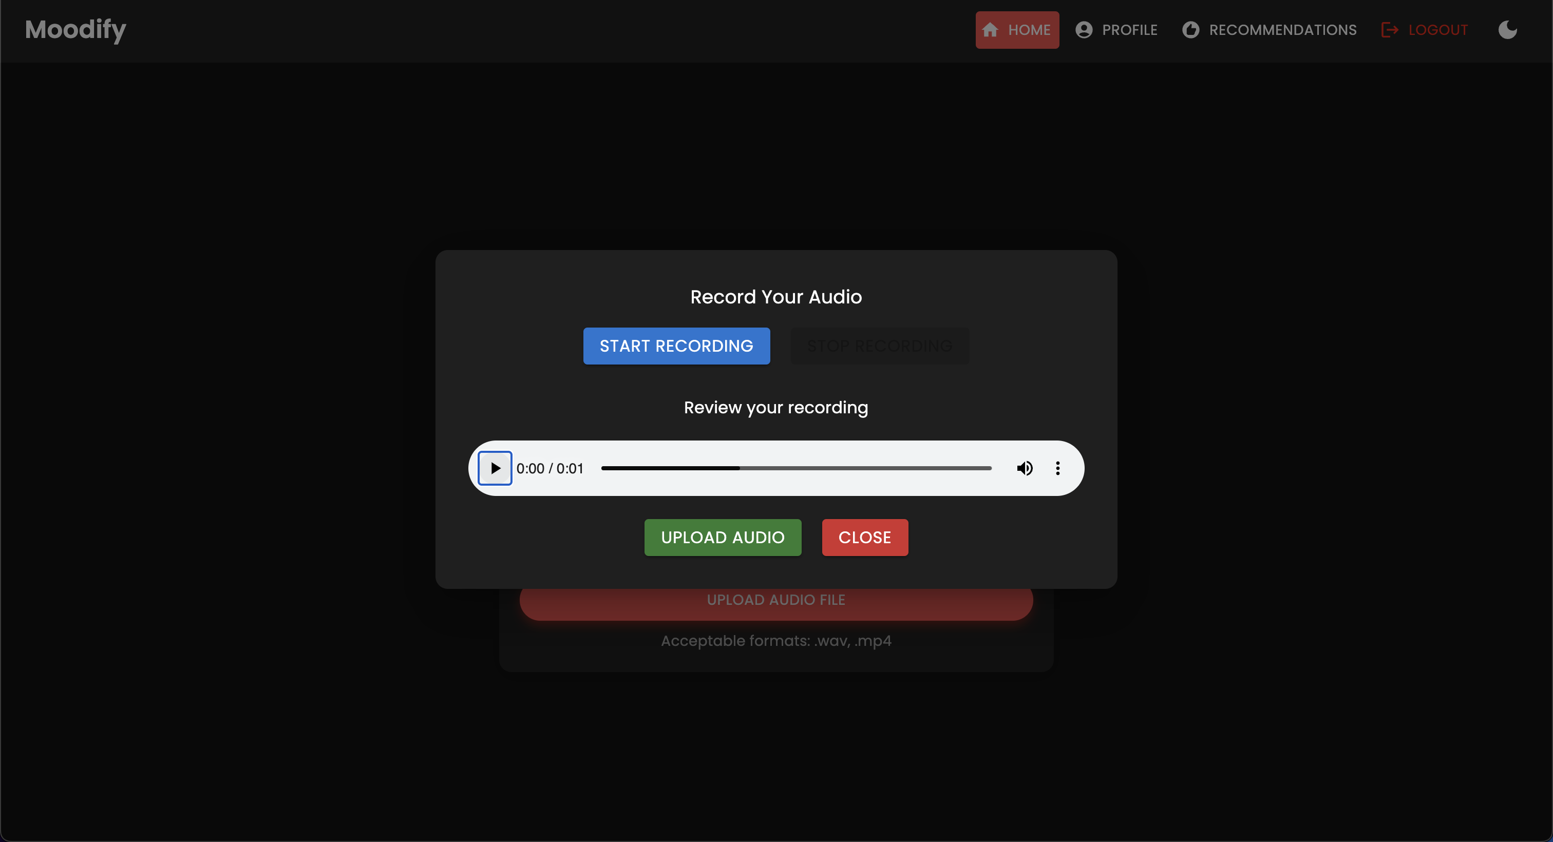The image size is (1553, 842).
Task: Close the recording dialog
Action: tap(864, 537)
